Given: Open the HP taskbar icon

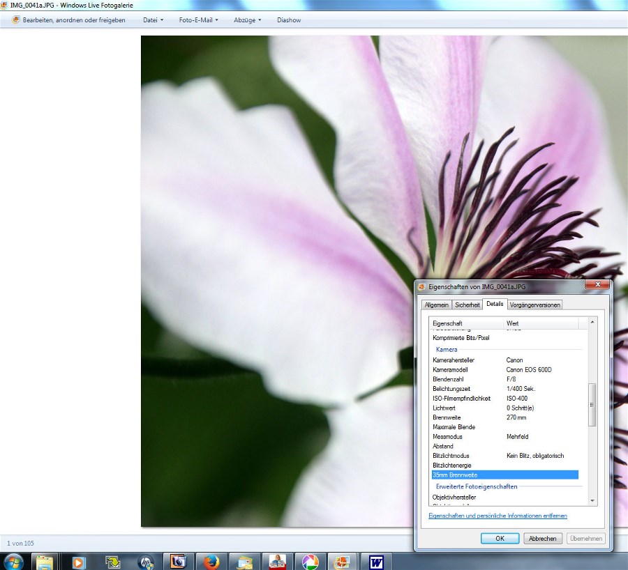Looking at the screenshot, I should [145, 562].
